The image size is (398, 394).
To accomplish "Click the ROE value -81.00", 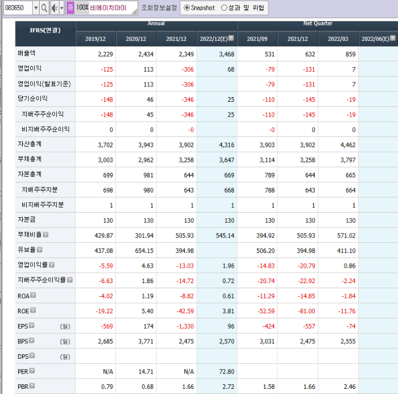I will click(x=306, y=311).
